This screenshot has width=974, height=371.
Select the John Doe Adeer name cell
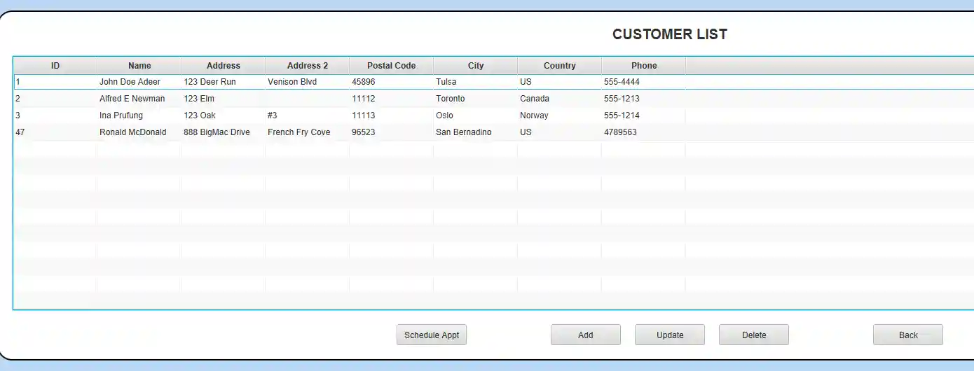(139, 82)
